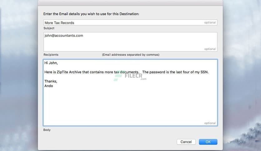Click the OK button
261x151 pixels.
click(x=208, y=142)
